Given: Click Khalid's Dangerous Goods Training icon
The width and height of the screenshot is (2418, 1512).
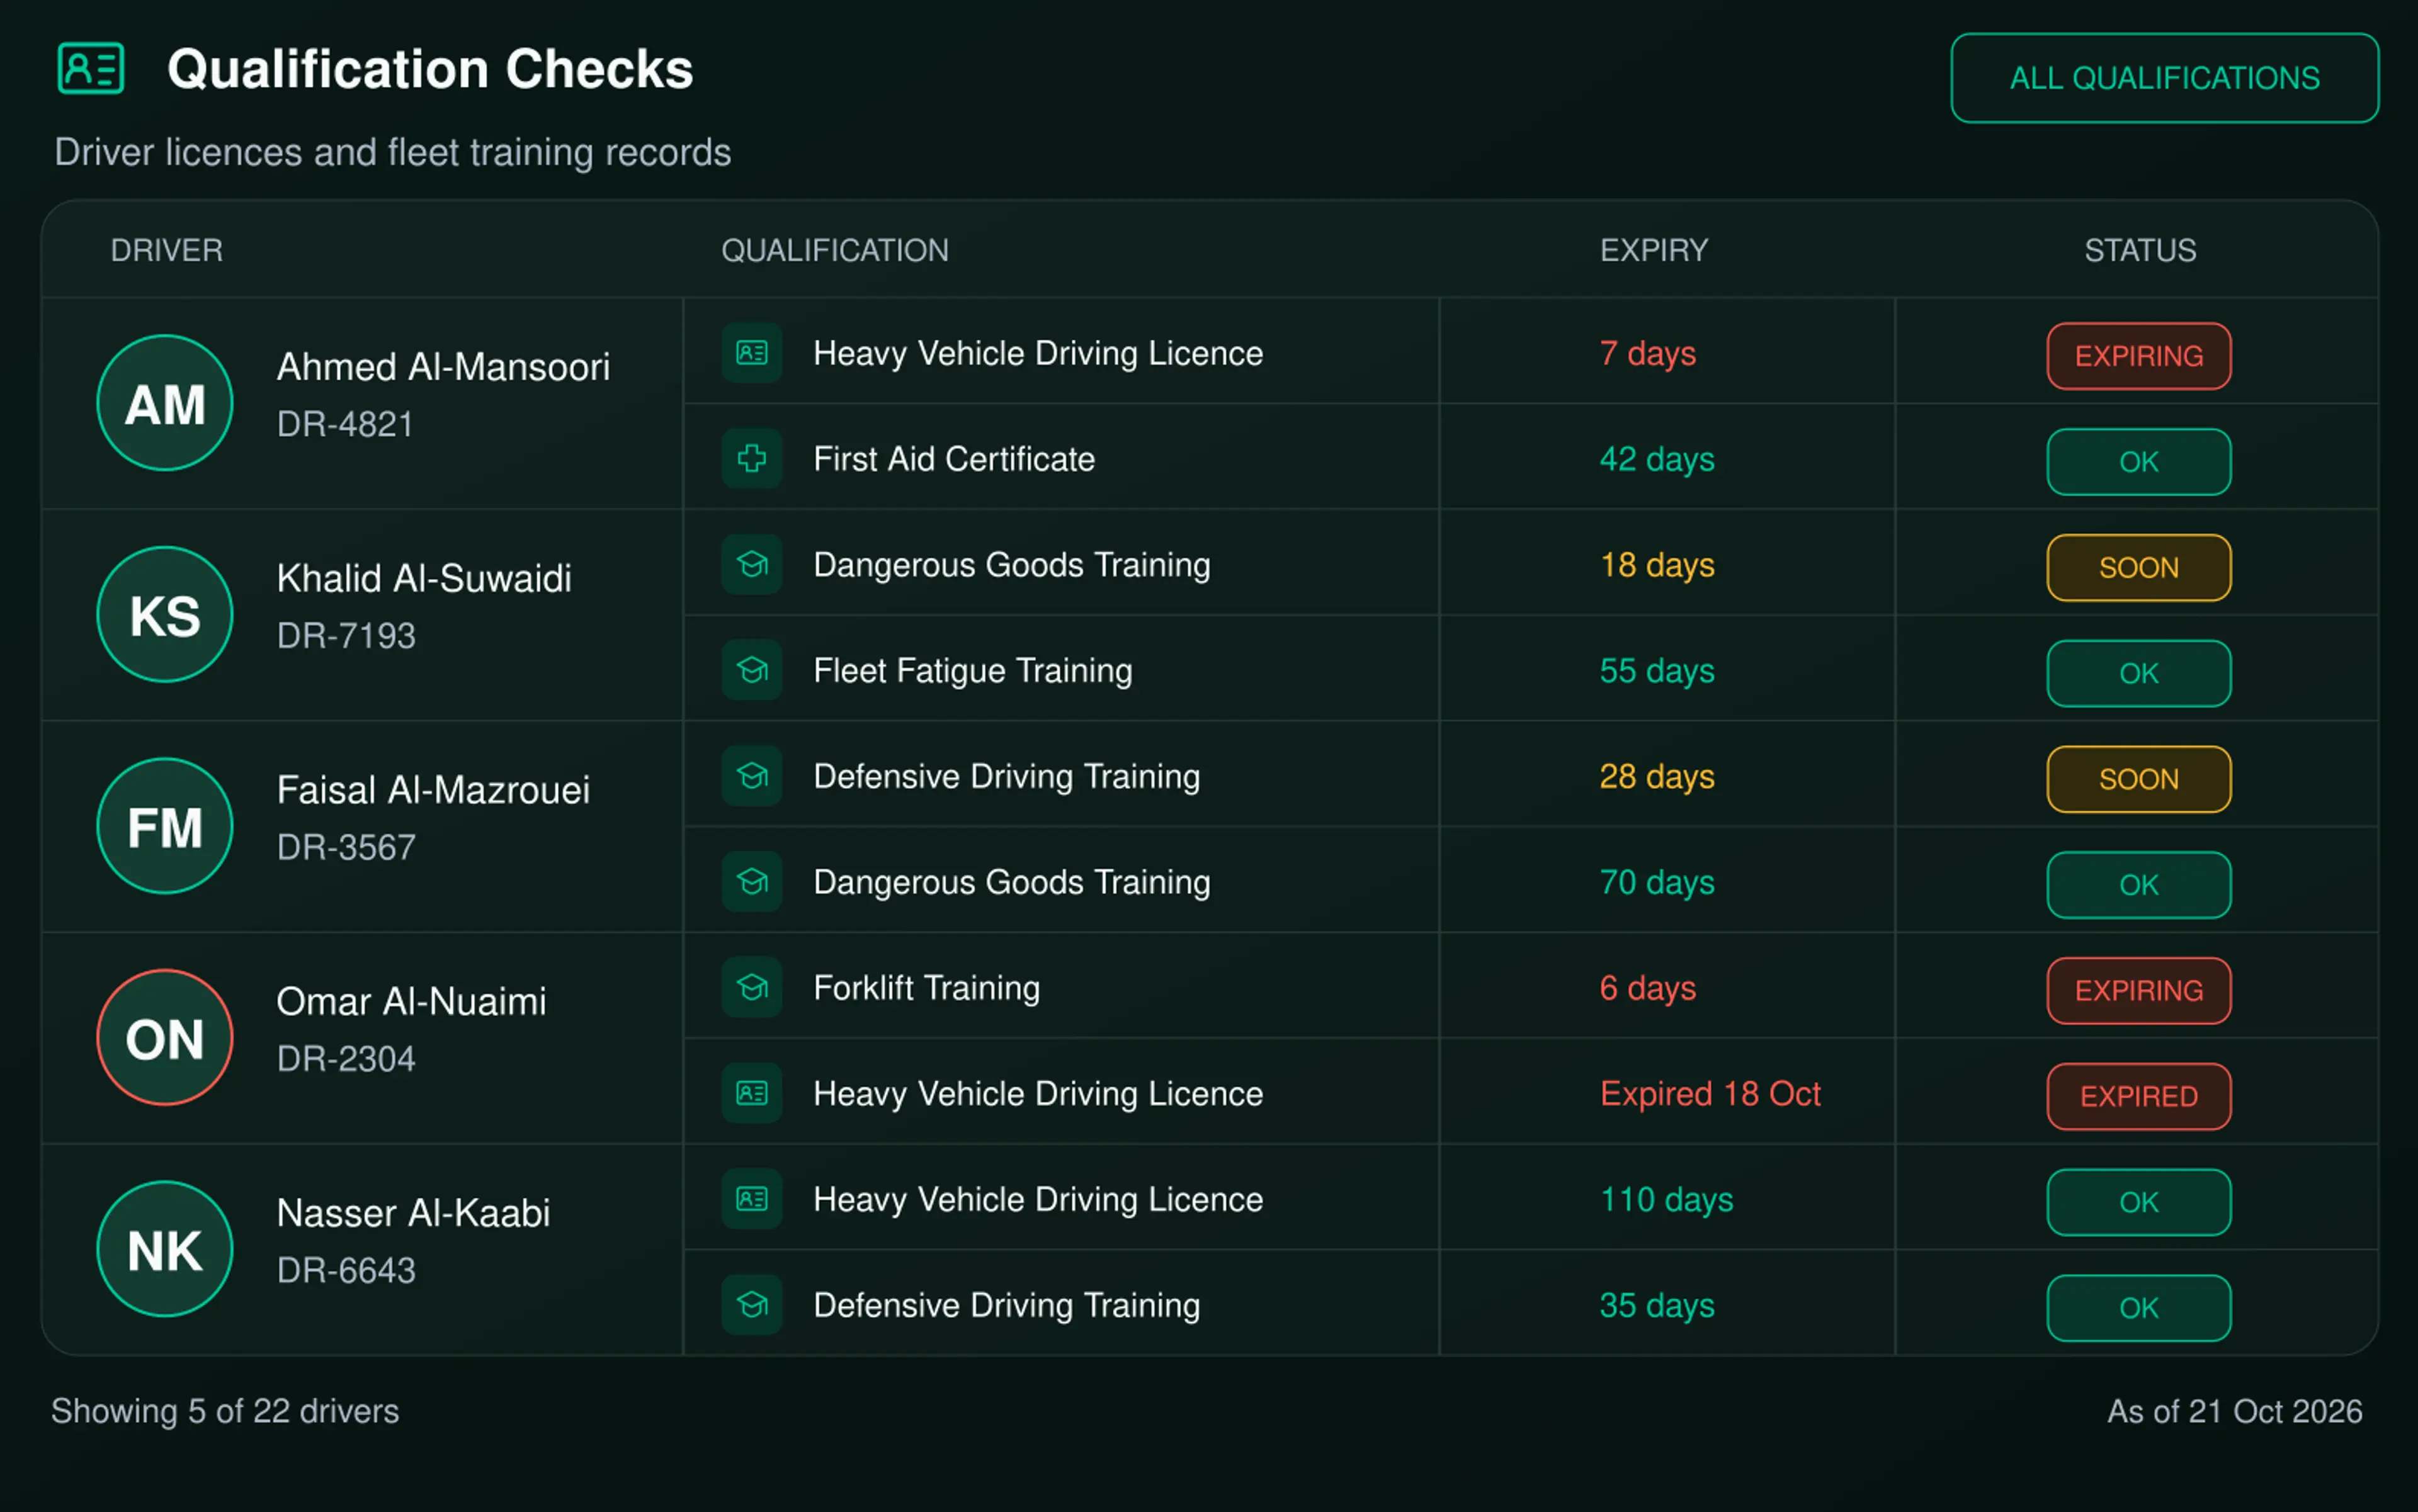Looking at the screenshot, I should coord(751,565).
